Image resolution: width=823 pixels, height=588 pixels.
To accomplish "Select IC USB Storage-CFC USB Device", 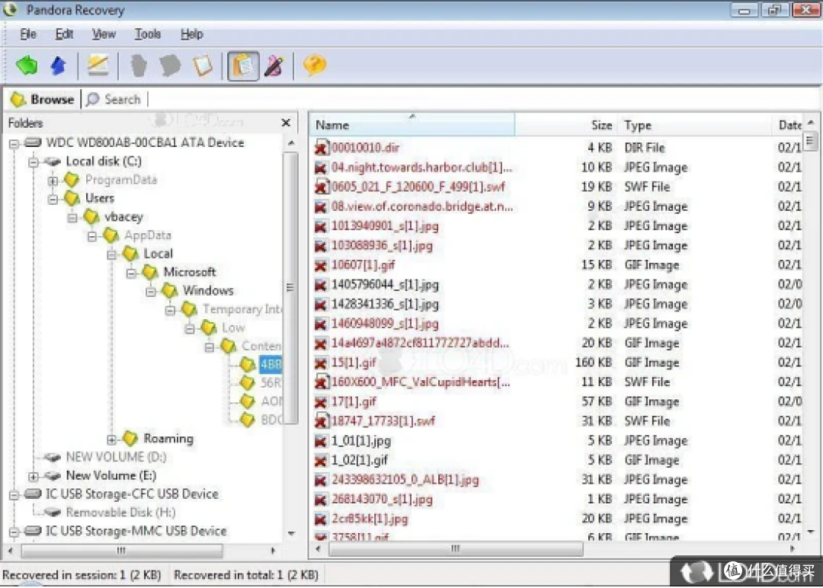I will (132, 494).
